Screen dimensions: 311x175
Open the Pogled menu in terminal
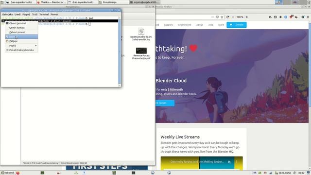pyautogui.click(x=26, y=15)
